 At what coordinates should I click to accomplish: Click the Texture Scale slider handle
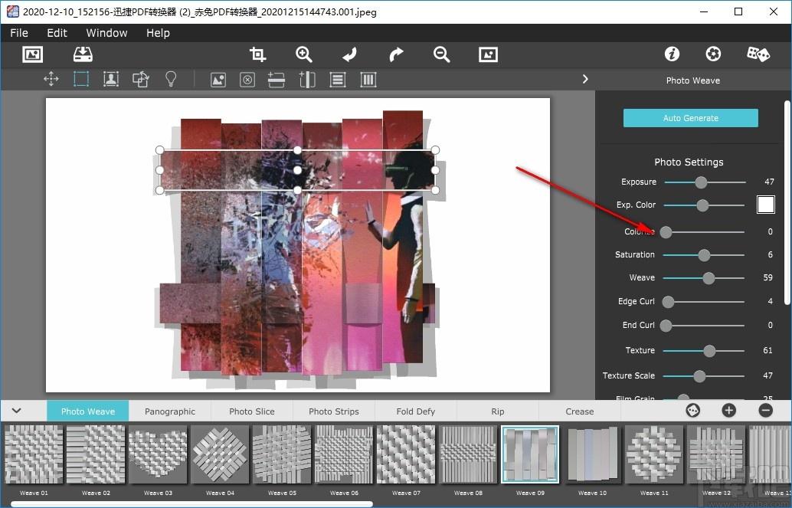pyautogui.click(x=699, y=376)
